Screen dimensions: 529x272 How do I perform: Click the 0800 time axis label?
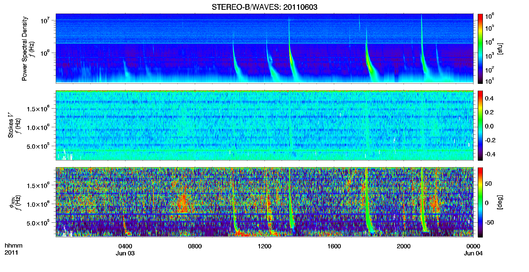[195, 246]
